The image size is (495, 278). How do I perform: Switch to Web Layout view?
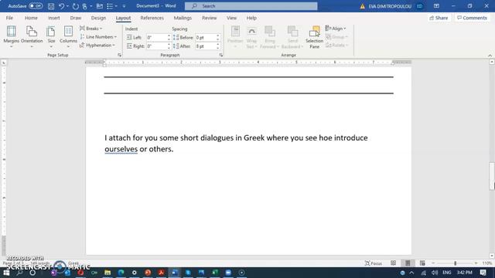click(422, 263)
